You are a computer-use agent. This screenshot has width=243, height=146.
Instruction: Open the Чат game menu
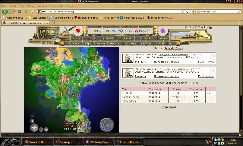[x=171, y=43]
